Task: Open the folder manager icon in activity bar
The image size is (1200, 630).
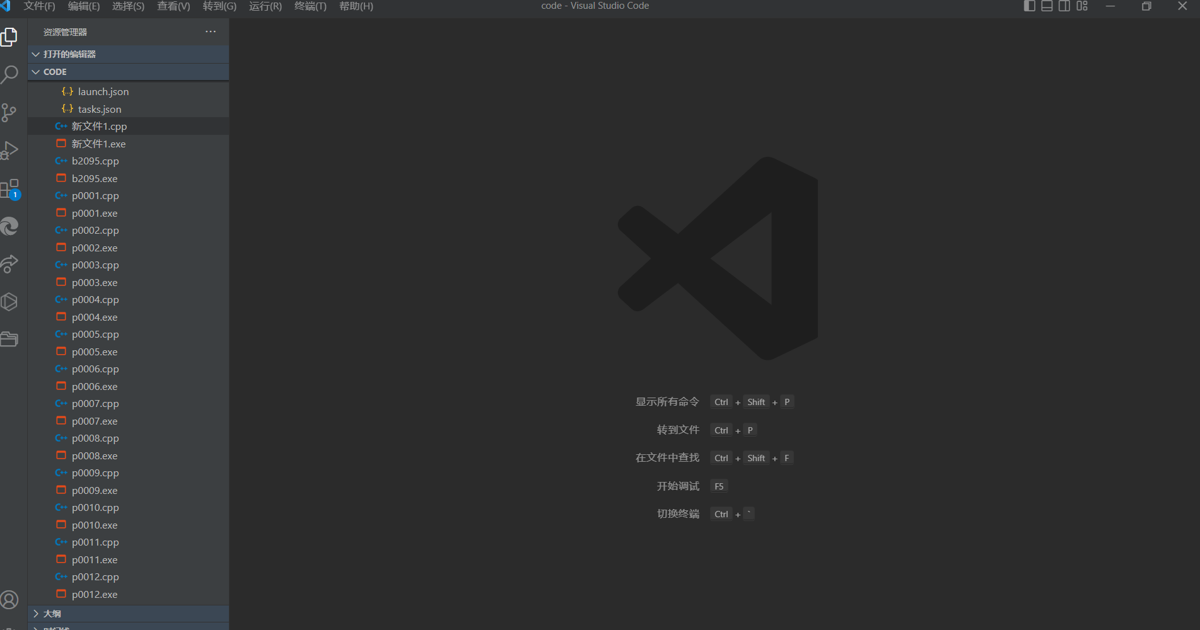Action: 9,340
